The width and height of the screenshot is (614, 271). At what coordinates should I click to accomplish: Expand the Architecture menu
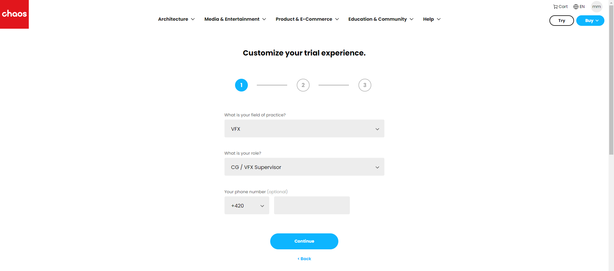click(176, 19)
